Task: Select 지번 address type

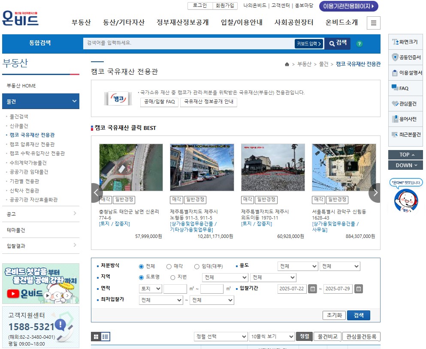Action: 172,277
